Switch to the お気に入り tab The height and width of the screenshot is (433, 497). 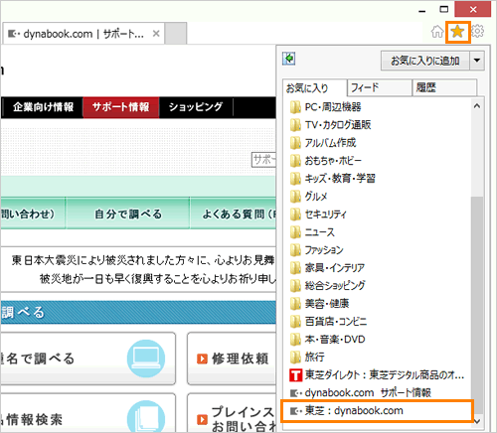(314, 88)
